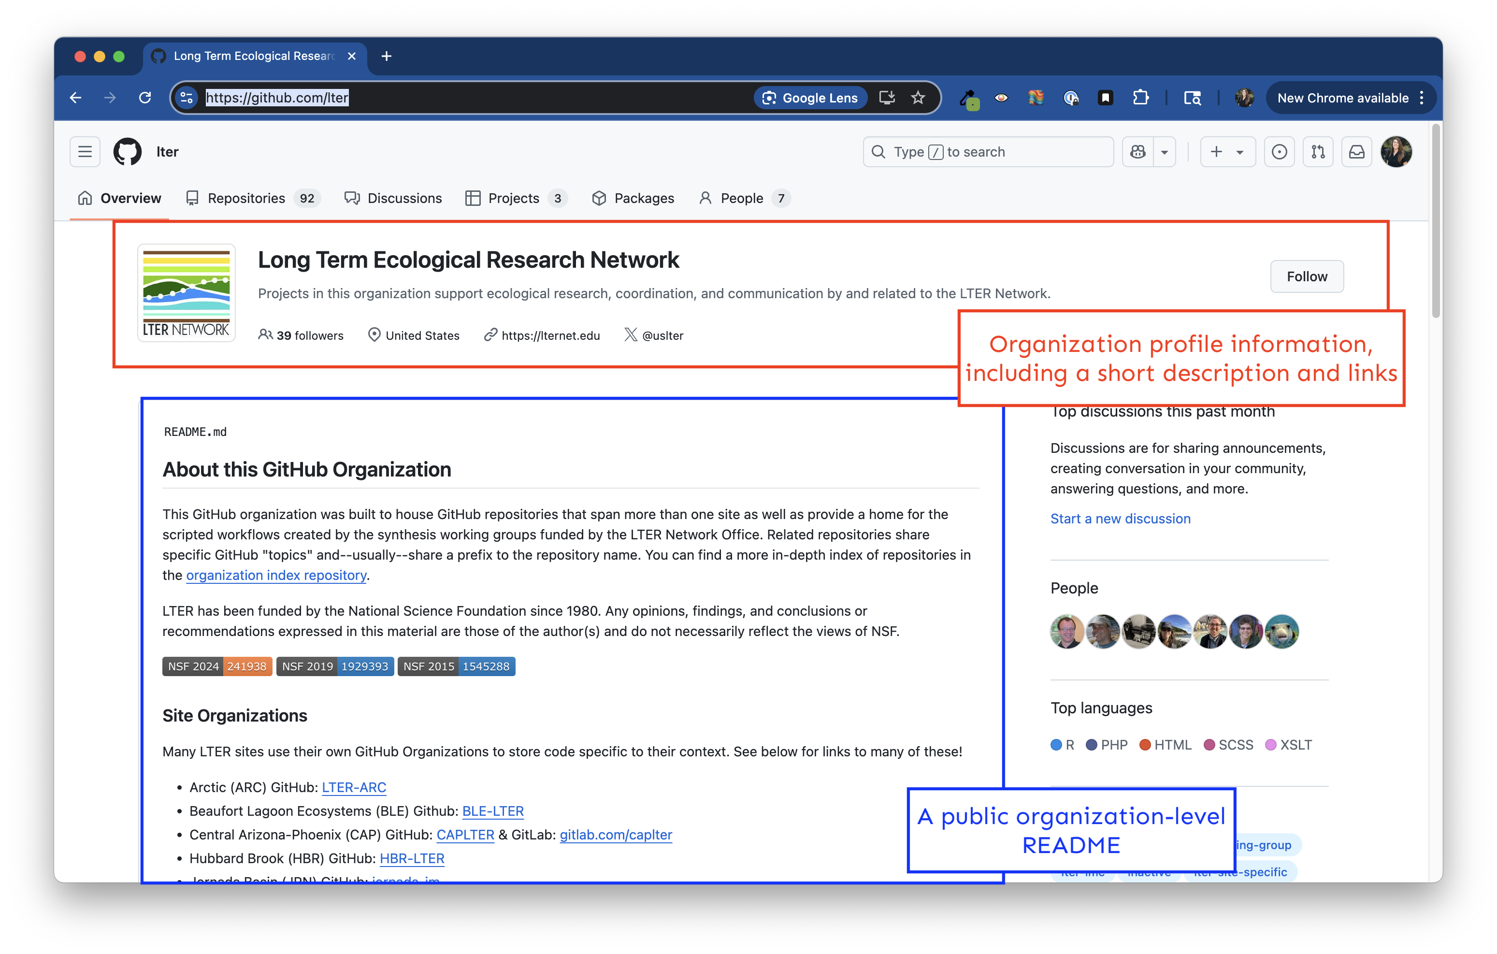Click the Follow button
This screenshot has height=954, width=1497.
(1306, 277)
